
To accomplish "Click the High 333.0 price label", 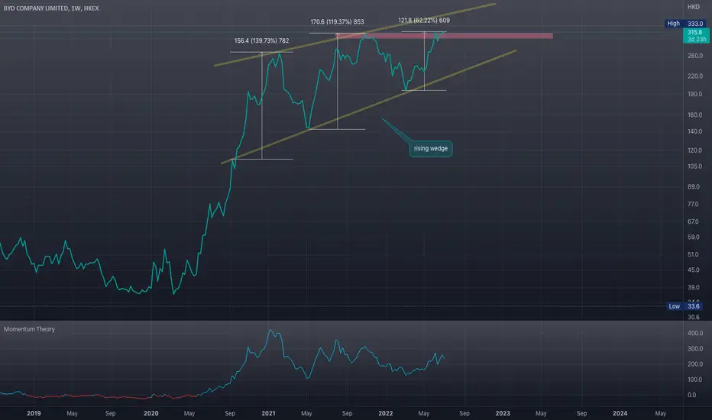I will tap(684, 24).
